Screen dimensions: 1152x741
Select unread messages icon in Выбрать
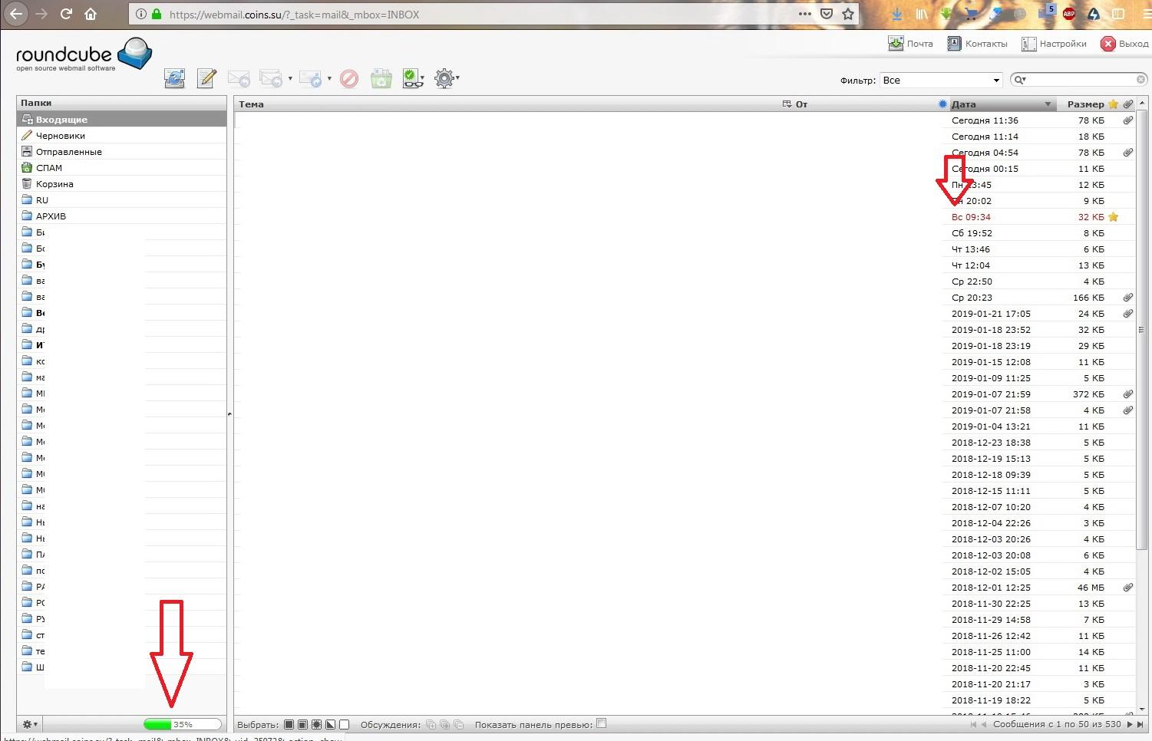tap(316, 724)
